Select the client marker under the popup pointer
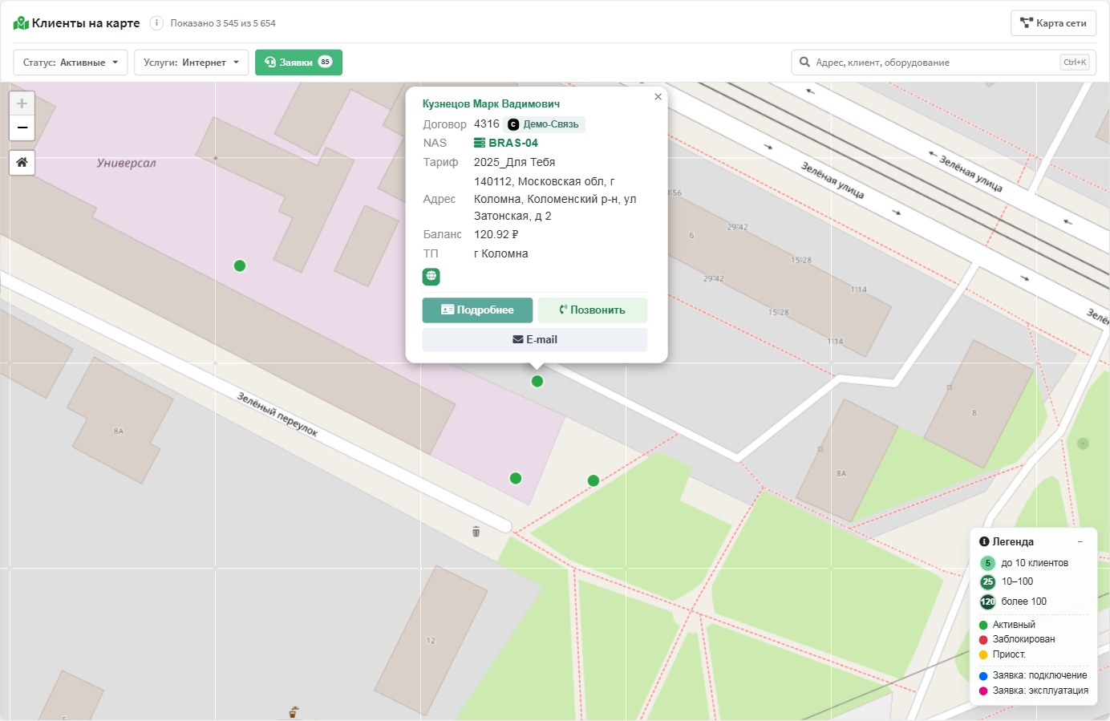Image resolution: width=1110 pixels, height=721 pixels. [x=537, y=381]
